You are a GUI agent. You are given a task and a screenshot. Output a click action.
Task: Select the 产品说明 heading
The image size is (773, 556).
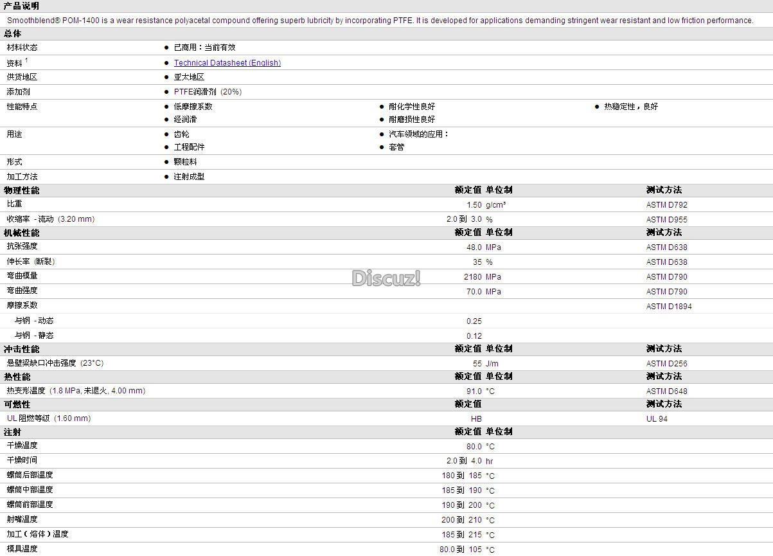[21, 6]
